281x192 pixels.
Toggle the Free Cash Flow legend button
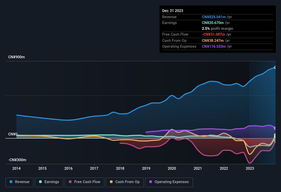click(x=85, y=182)
